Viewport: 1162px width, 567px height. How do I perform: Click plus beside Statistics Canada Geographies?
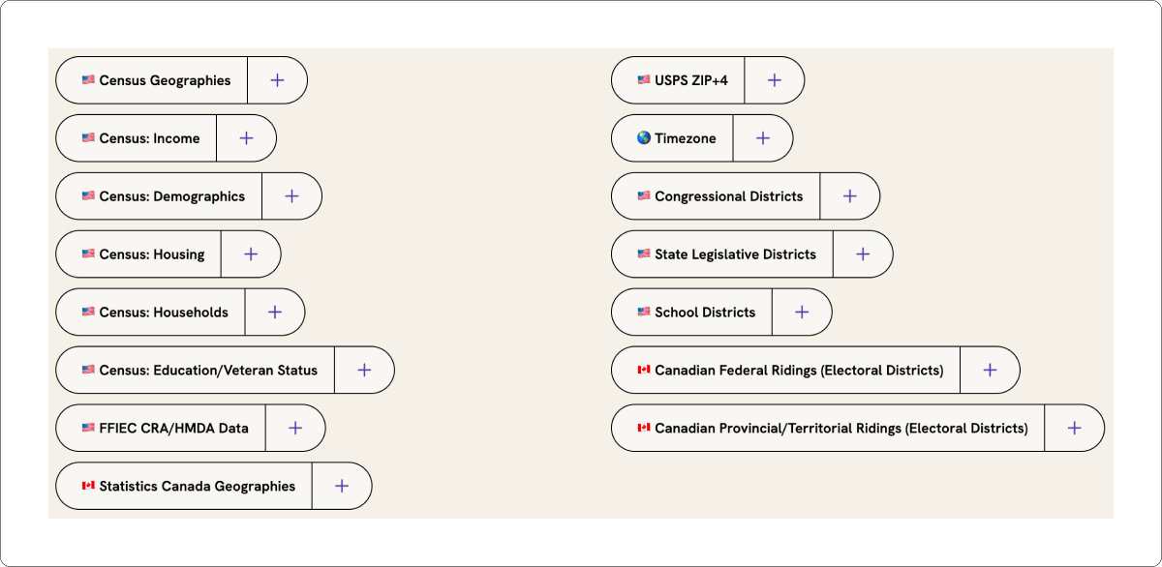click(x=342, y=487)
